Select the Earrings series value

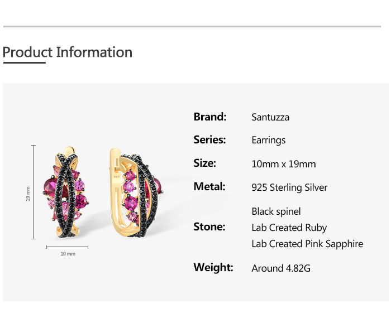tap(269, 140)
